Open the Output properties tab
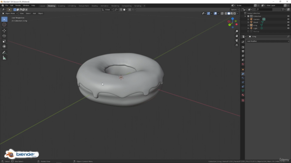Image resolution: width=291 pixels, height=163 pixels. pyautogui.click(x=243, y=52)
